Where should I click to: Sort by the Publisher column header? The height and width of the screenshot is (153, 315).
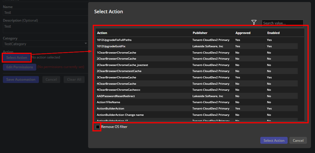tap(200, 33)
